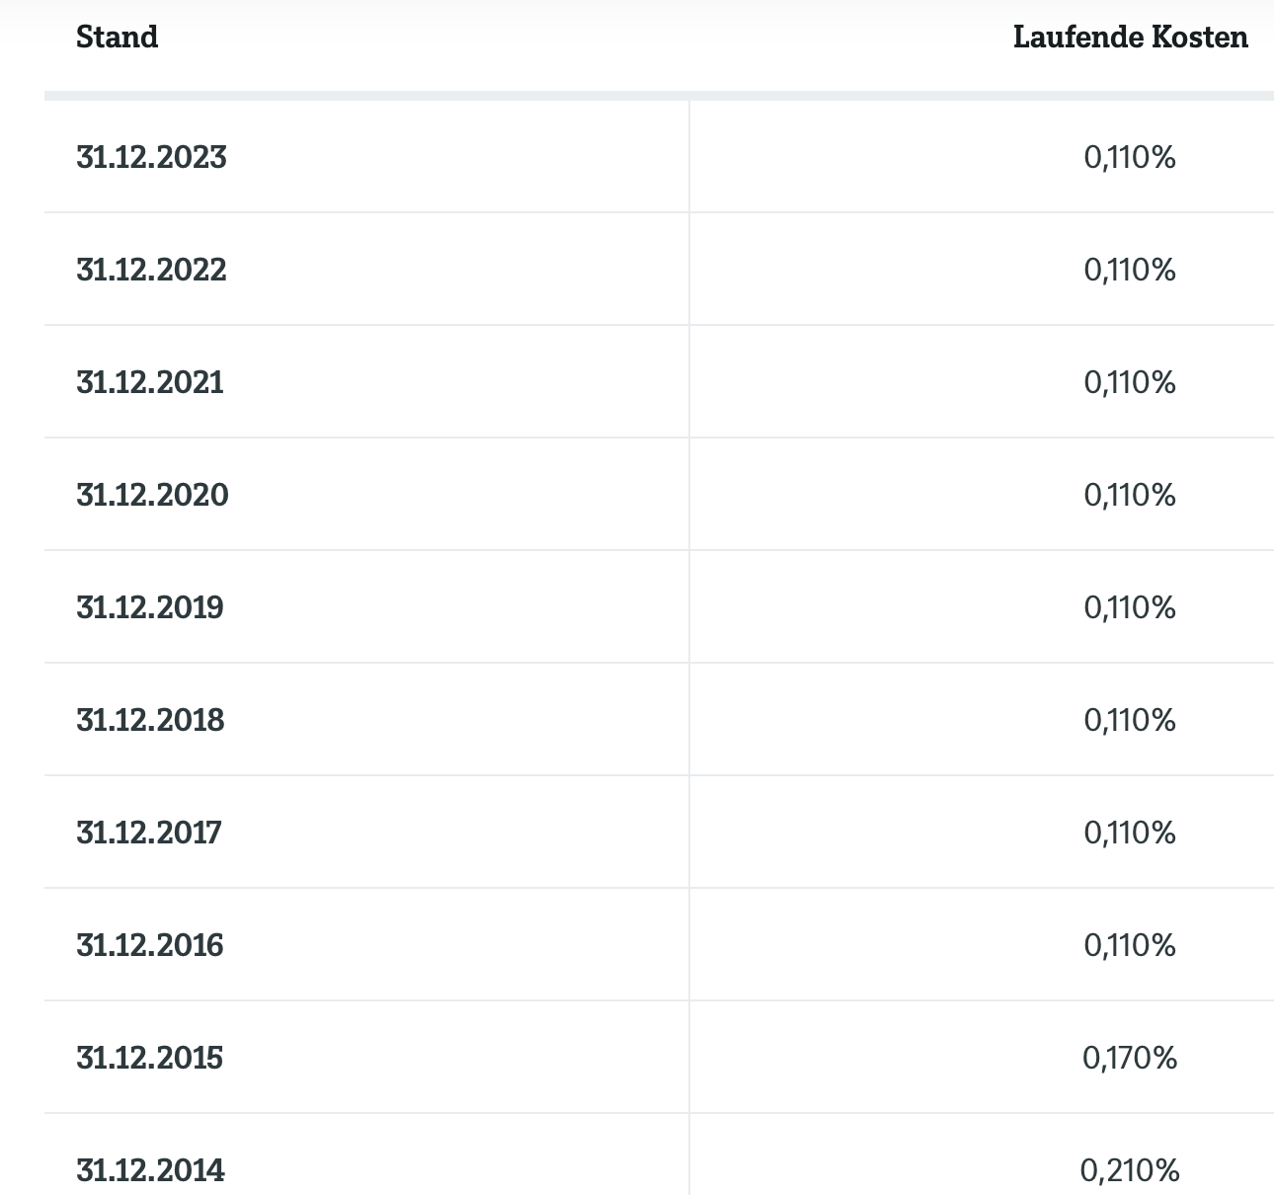The height and width of the screenshot is (1195, 1274).
Task: Click the cost value beside 31.12.2020
Action: [1130, 495]
